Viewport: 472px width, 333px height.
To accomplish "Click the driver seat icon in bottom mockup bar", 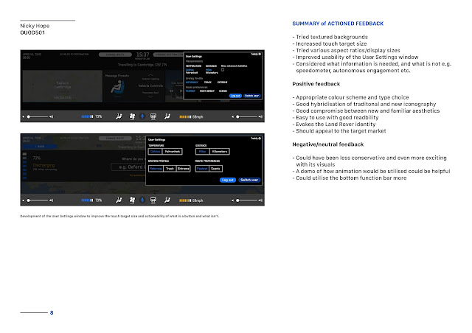I will (x=119, y=200).
